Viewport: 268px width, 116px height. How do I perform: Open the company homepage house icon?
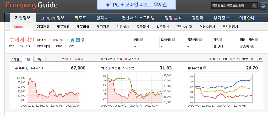click(73, 40)
